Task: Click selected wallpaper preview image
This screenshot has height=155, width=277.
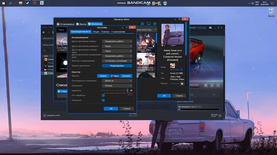Action: pos(172,35)
